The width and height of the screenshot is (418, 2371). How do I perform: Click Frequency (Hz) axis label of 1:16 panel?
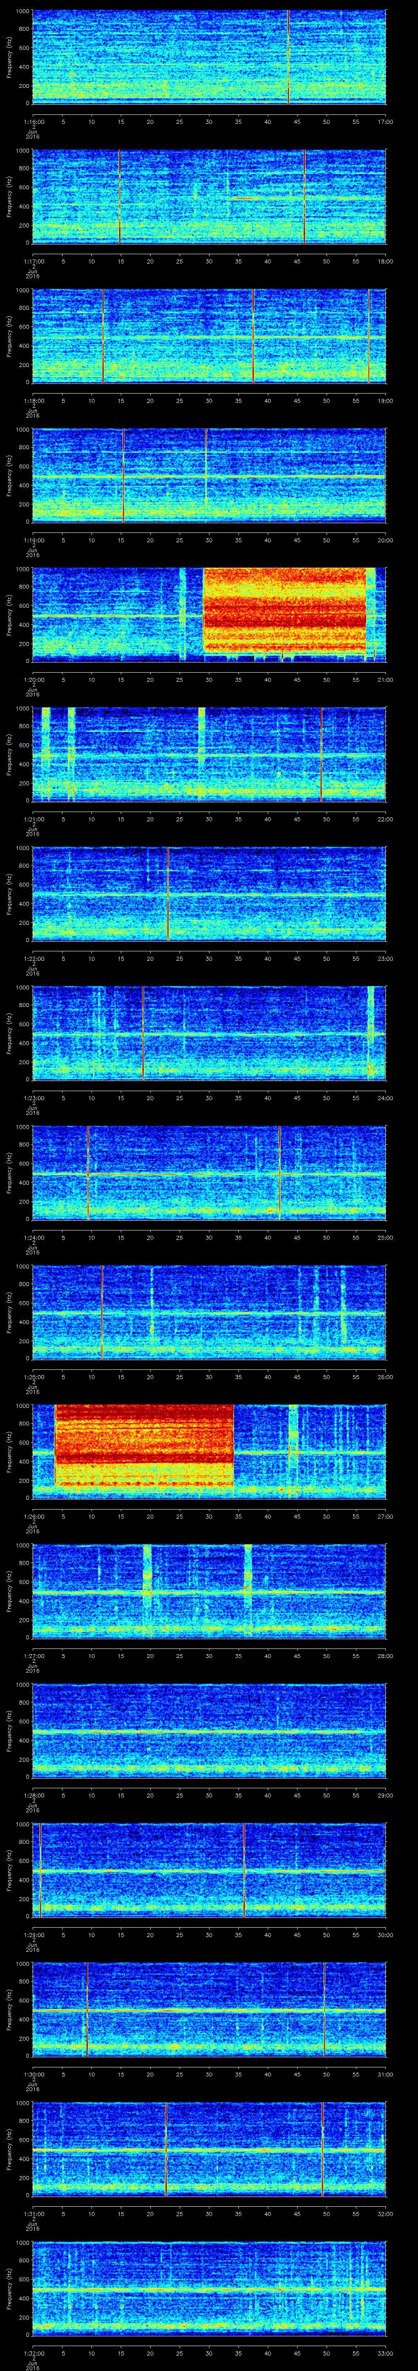(9, 57)
